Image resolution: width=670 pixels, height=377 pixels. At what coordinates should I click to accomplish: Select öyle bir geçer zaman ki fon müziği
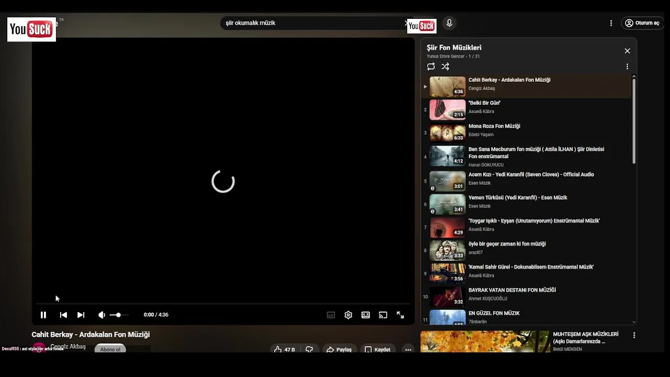click(526, 250)
